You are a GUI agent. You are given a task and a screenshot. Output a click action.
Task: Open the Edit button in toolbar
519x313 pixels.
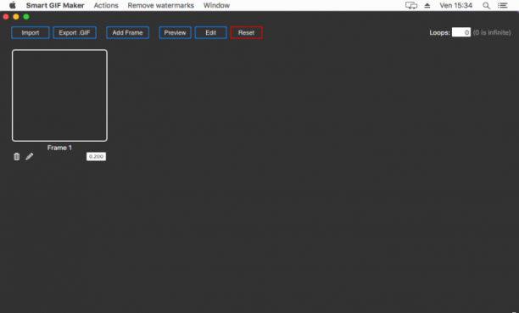tap(211, 33)
